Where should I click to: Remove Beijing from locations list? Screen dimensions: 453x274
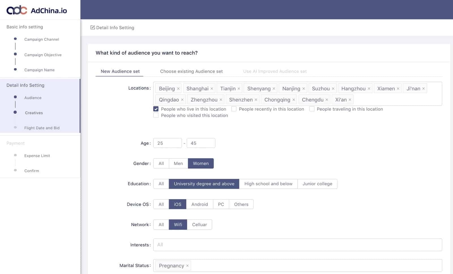coord(178,88)
